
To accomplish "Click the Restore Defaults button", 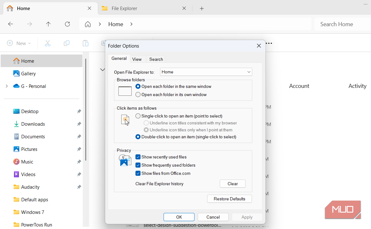I will click(230, 199).
